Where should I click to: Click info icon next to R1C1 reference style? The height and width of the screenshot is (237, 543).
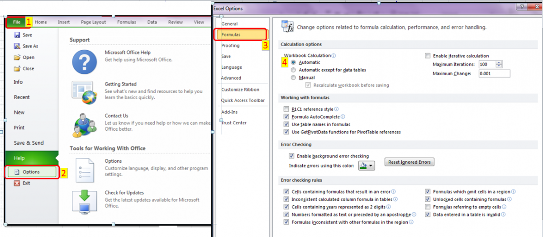[x=336, y=109]
